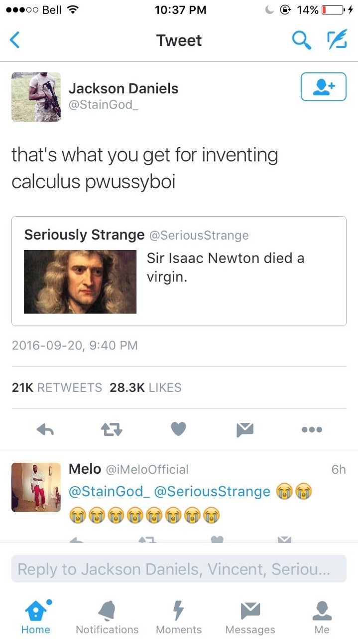This screenshot has height=639, width=358.
Task: Tap the reply text field
Action: coord(179,569)
